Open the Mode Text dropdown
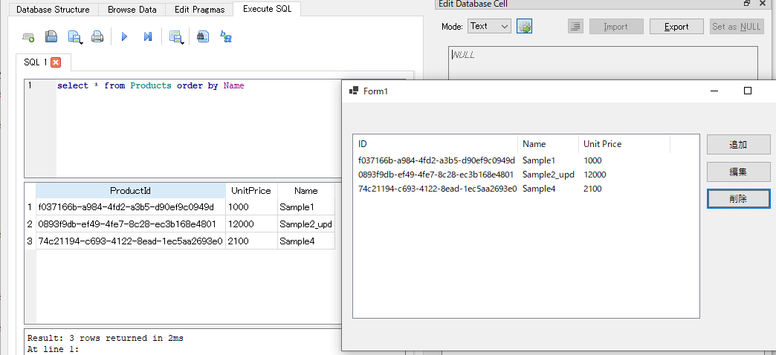Viewport: 776px width, 355px height. [489, 26]
